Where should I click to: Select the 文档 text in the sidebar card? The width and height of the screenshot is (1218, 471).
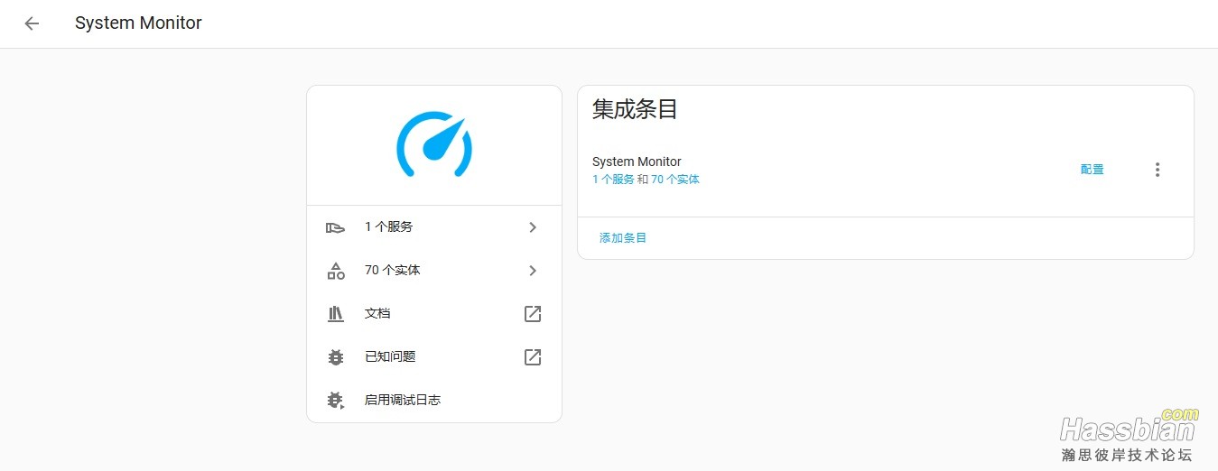[377, 314]
